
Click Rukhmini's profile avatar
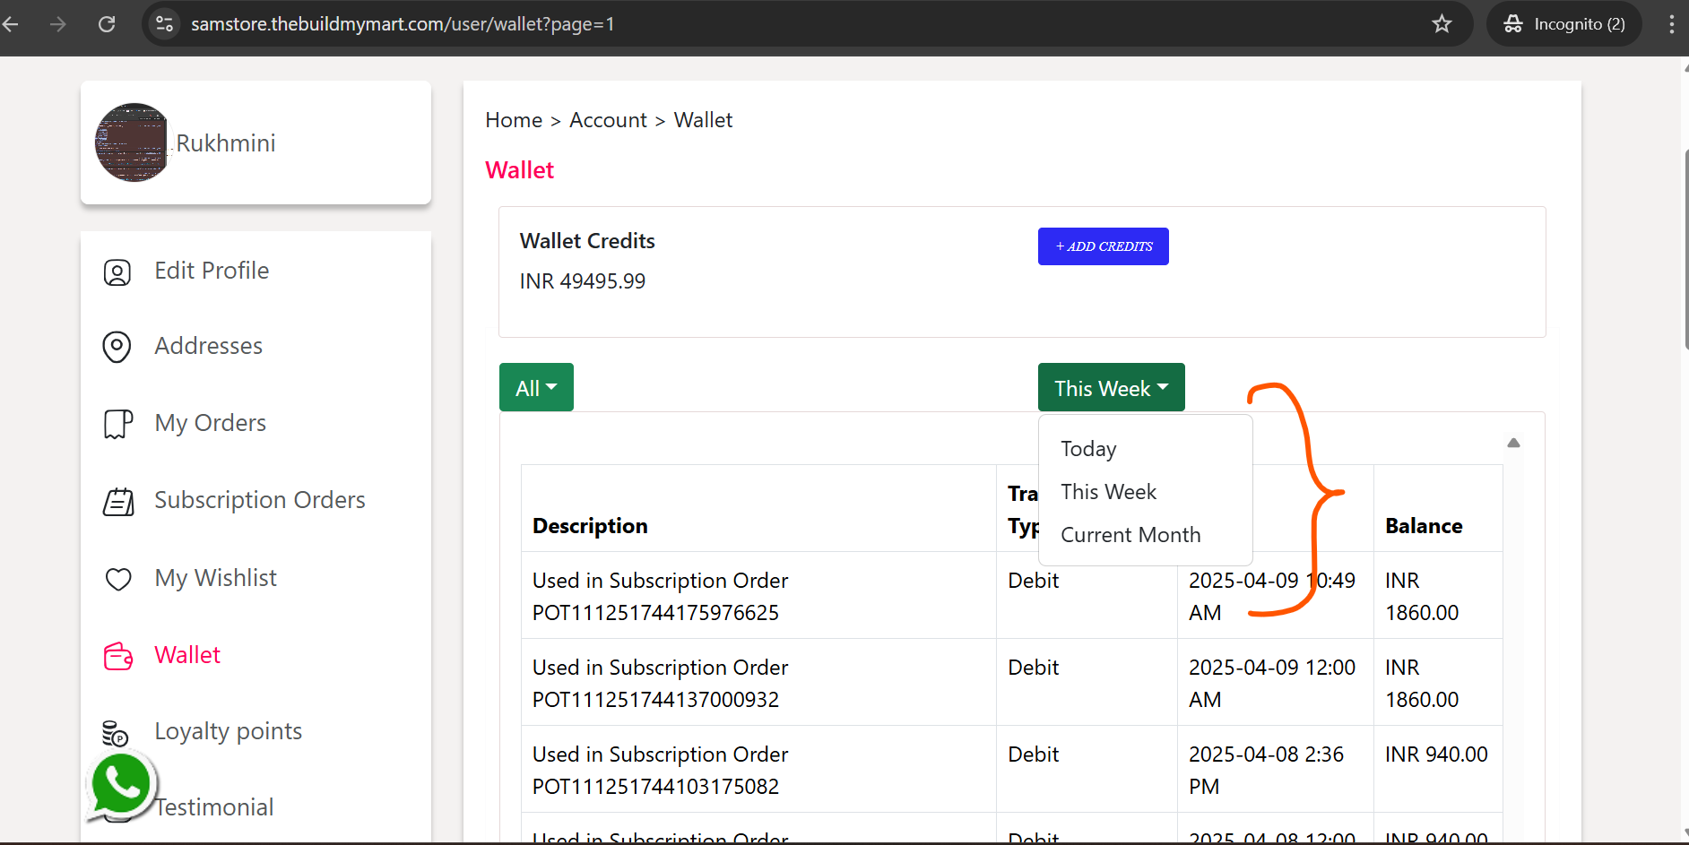pos(133,142)
